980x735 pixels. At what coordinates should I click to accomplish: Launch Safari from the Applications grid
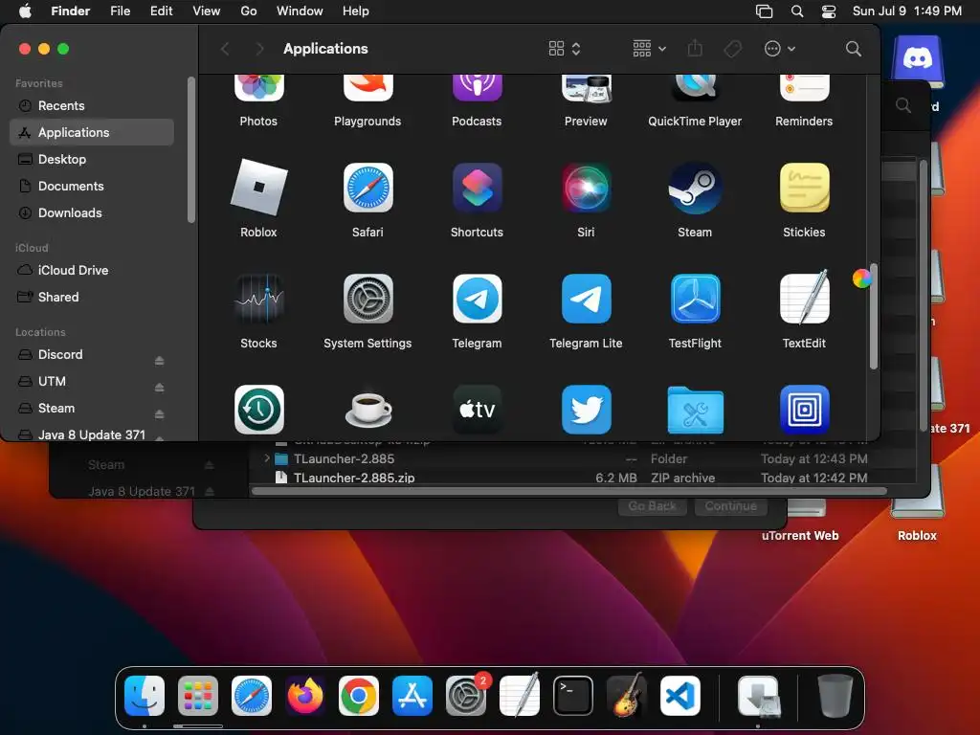click(368, 188)
